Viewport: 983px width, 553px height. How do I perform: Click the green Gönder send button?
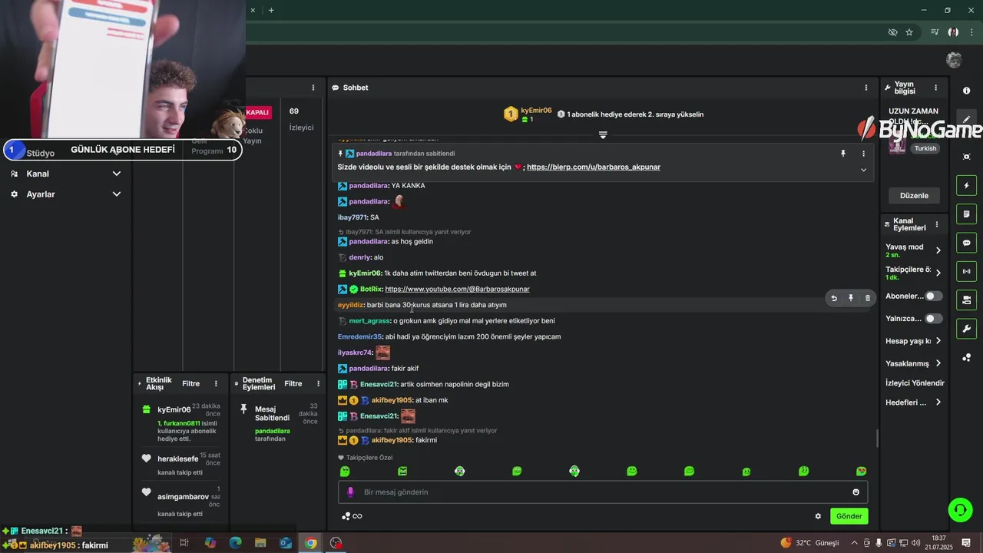point(849,516)
